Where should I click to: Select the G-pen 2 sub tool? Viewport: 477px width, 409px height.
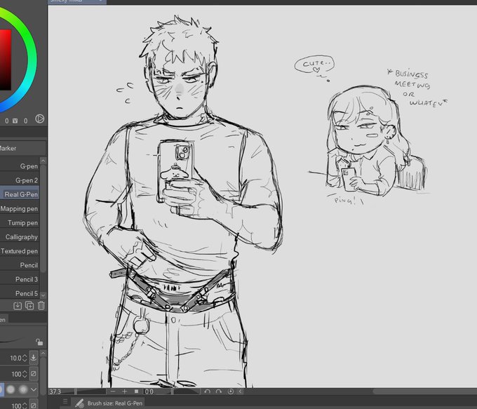pos(20,180)
